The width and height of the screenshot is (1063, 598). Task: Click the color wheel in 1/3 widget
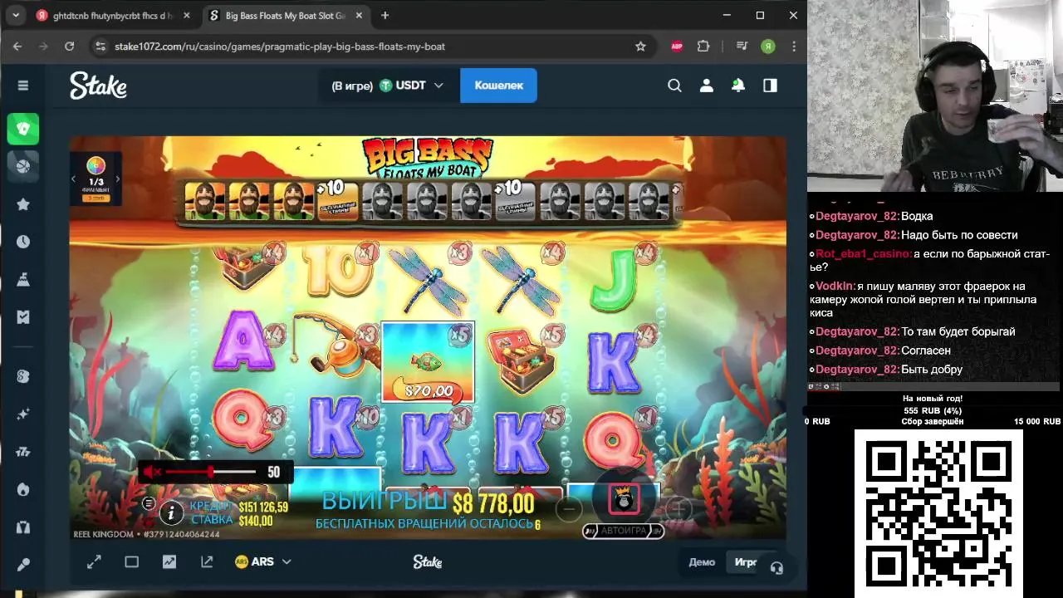point(96,166)
